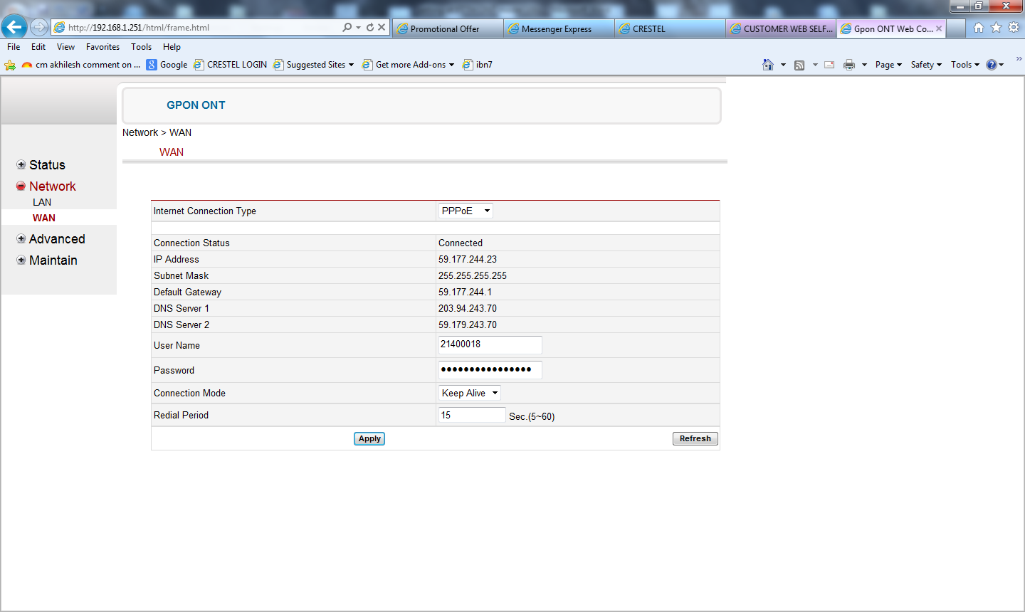The height and width of the screenshot is (612, 1025).
Task: Open the Favorites menu
Action: pos(102,47)
